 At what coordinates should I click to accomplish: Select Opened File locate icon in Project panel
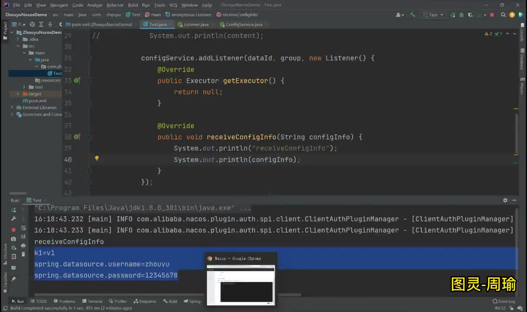click(x=33, y=25)
